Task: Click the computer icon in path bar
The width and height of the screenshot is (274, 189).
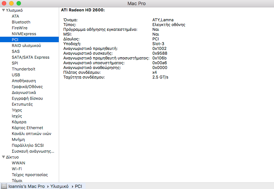Action: click(4, 186)
